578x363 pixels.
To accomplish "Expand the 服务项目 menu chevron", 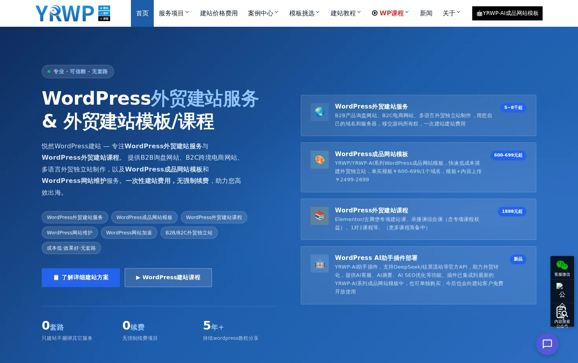I will (187, 12).
